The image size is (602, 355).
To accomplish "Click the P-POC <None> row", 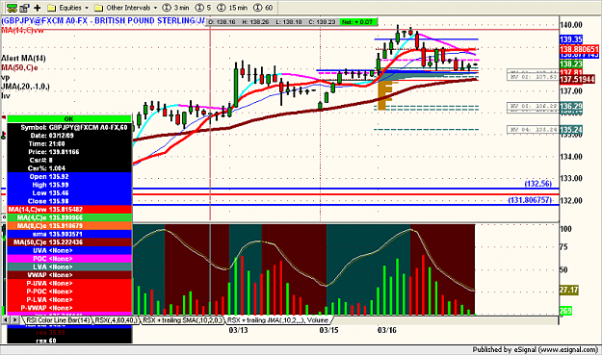I will [x=69, y=292].
